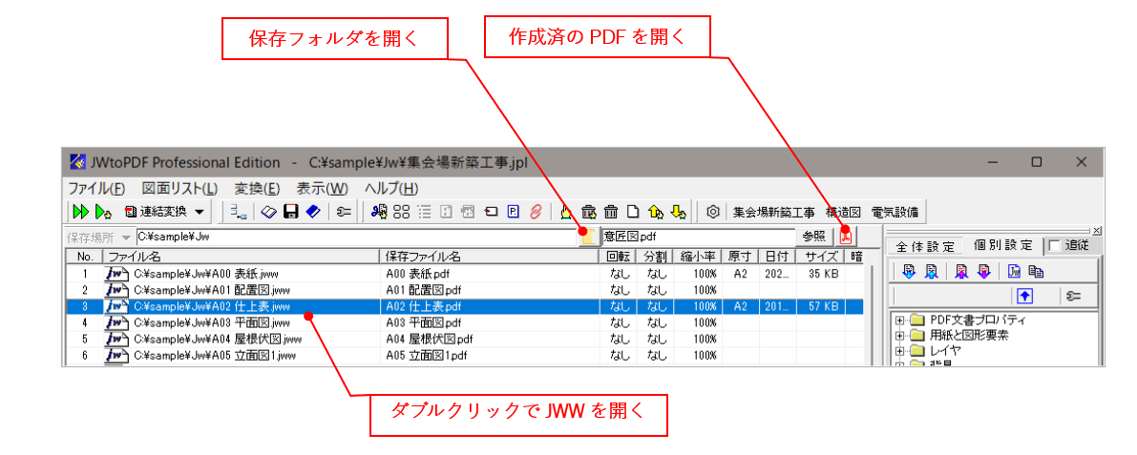Screen dimensions: 1137x455
Task: Click the ファイル名 column header
Action: pyautogui.click(x=241, y=257)
